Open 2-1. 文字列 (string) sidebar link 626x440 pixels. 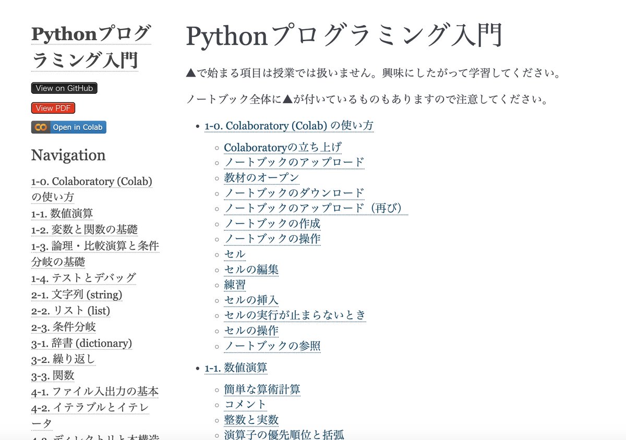point(77,295)
